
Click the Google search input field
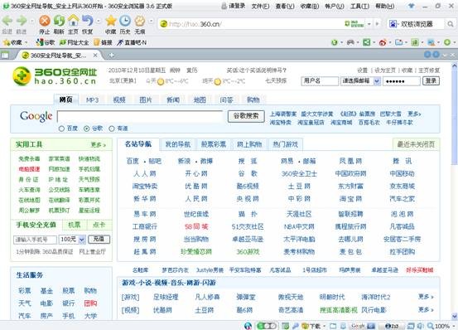point(140,116)
